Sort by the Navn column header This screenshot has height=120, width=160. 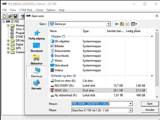[65, 31]
